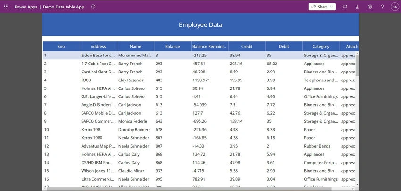Open the settings gear icon
401x191 pixels.
(x=369, y=7)
